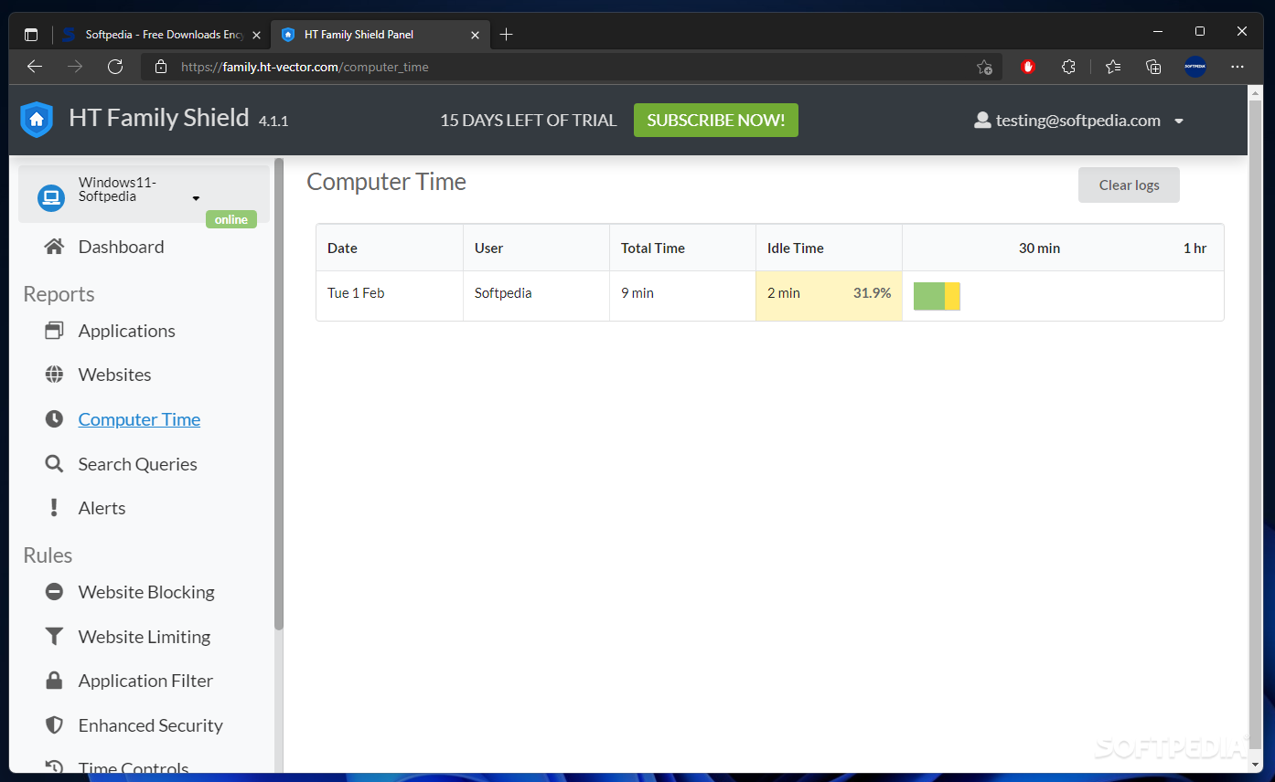Click the HT Family Shield title
The height and width of the screenshot is (782, 1275).
[159, 118]
